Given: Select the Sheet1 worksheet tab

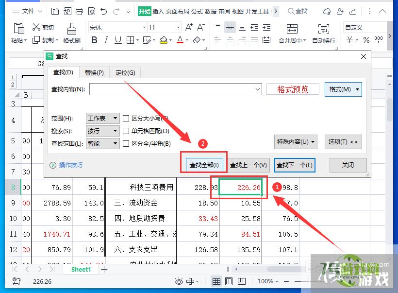Looking at the screenshot, I should click(81, 269).
